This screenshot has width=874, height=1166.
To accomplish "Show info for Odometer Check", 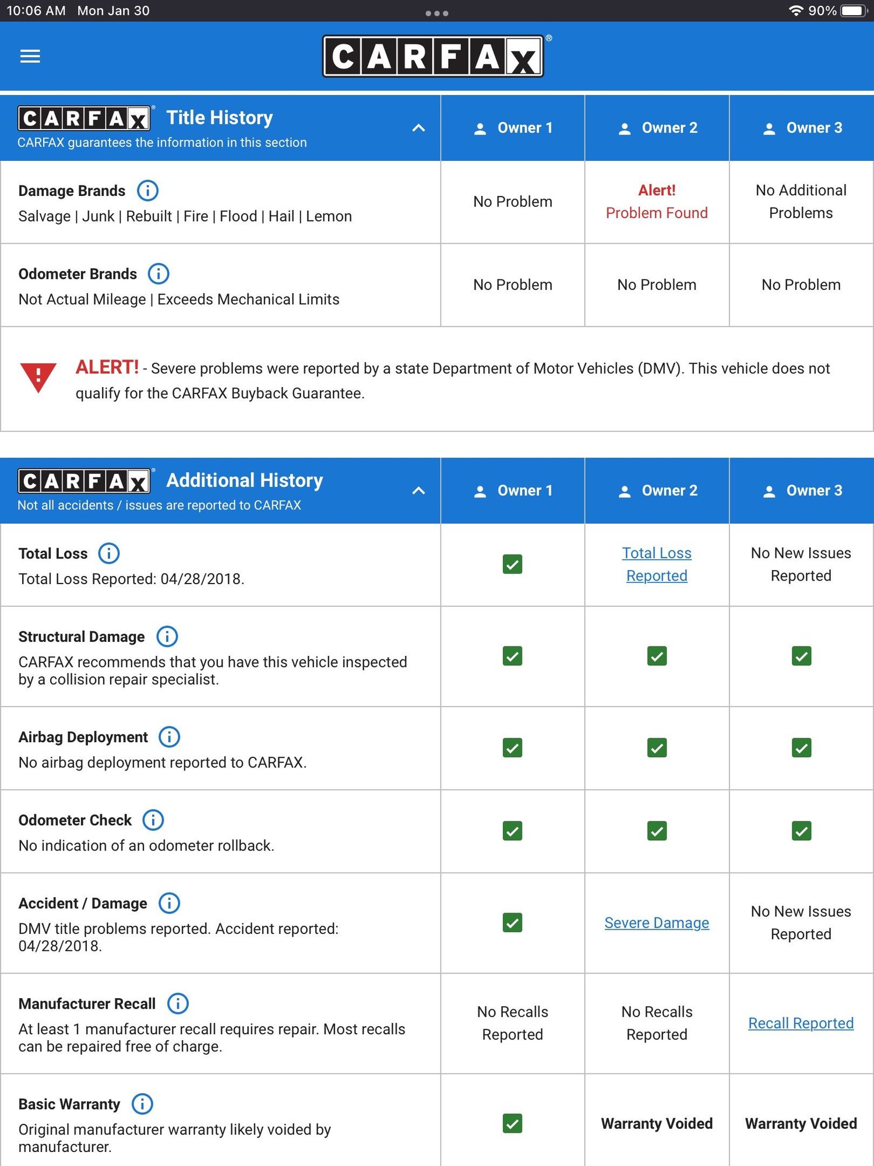I will (153, 820).
